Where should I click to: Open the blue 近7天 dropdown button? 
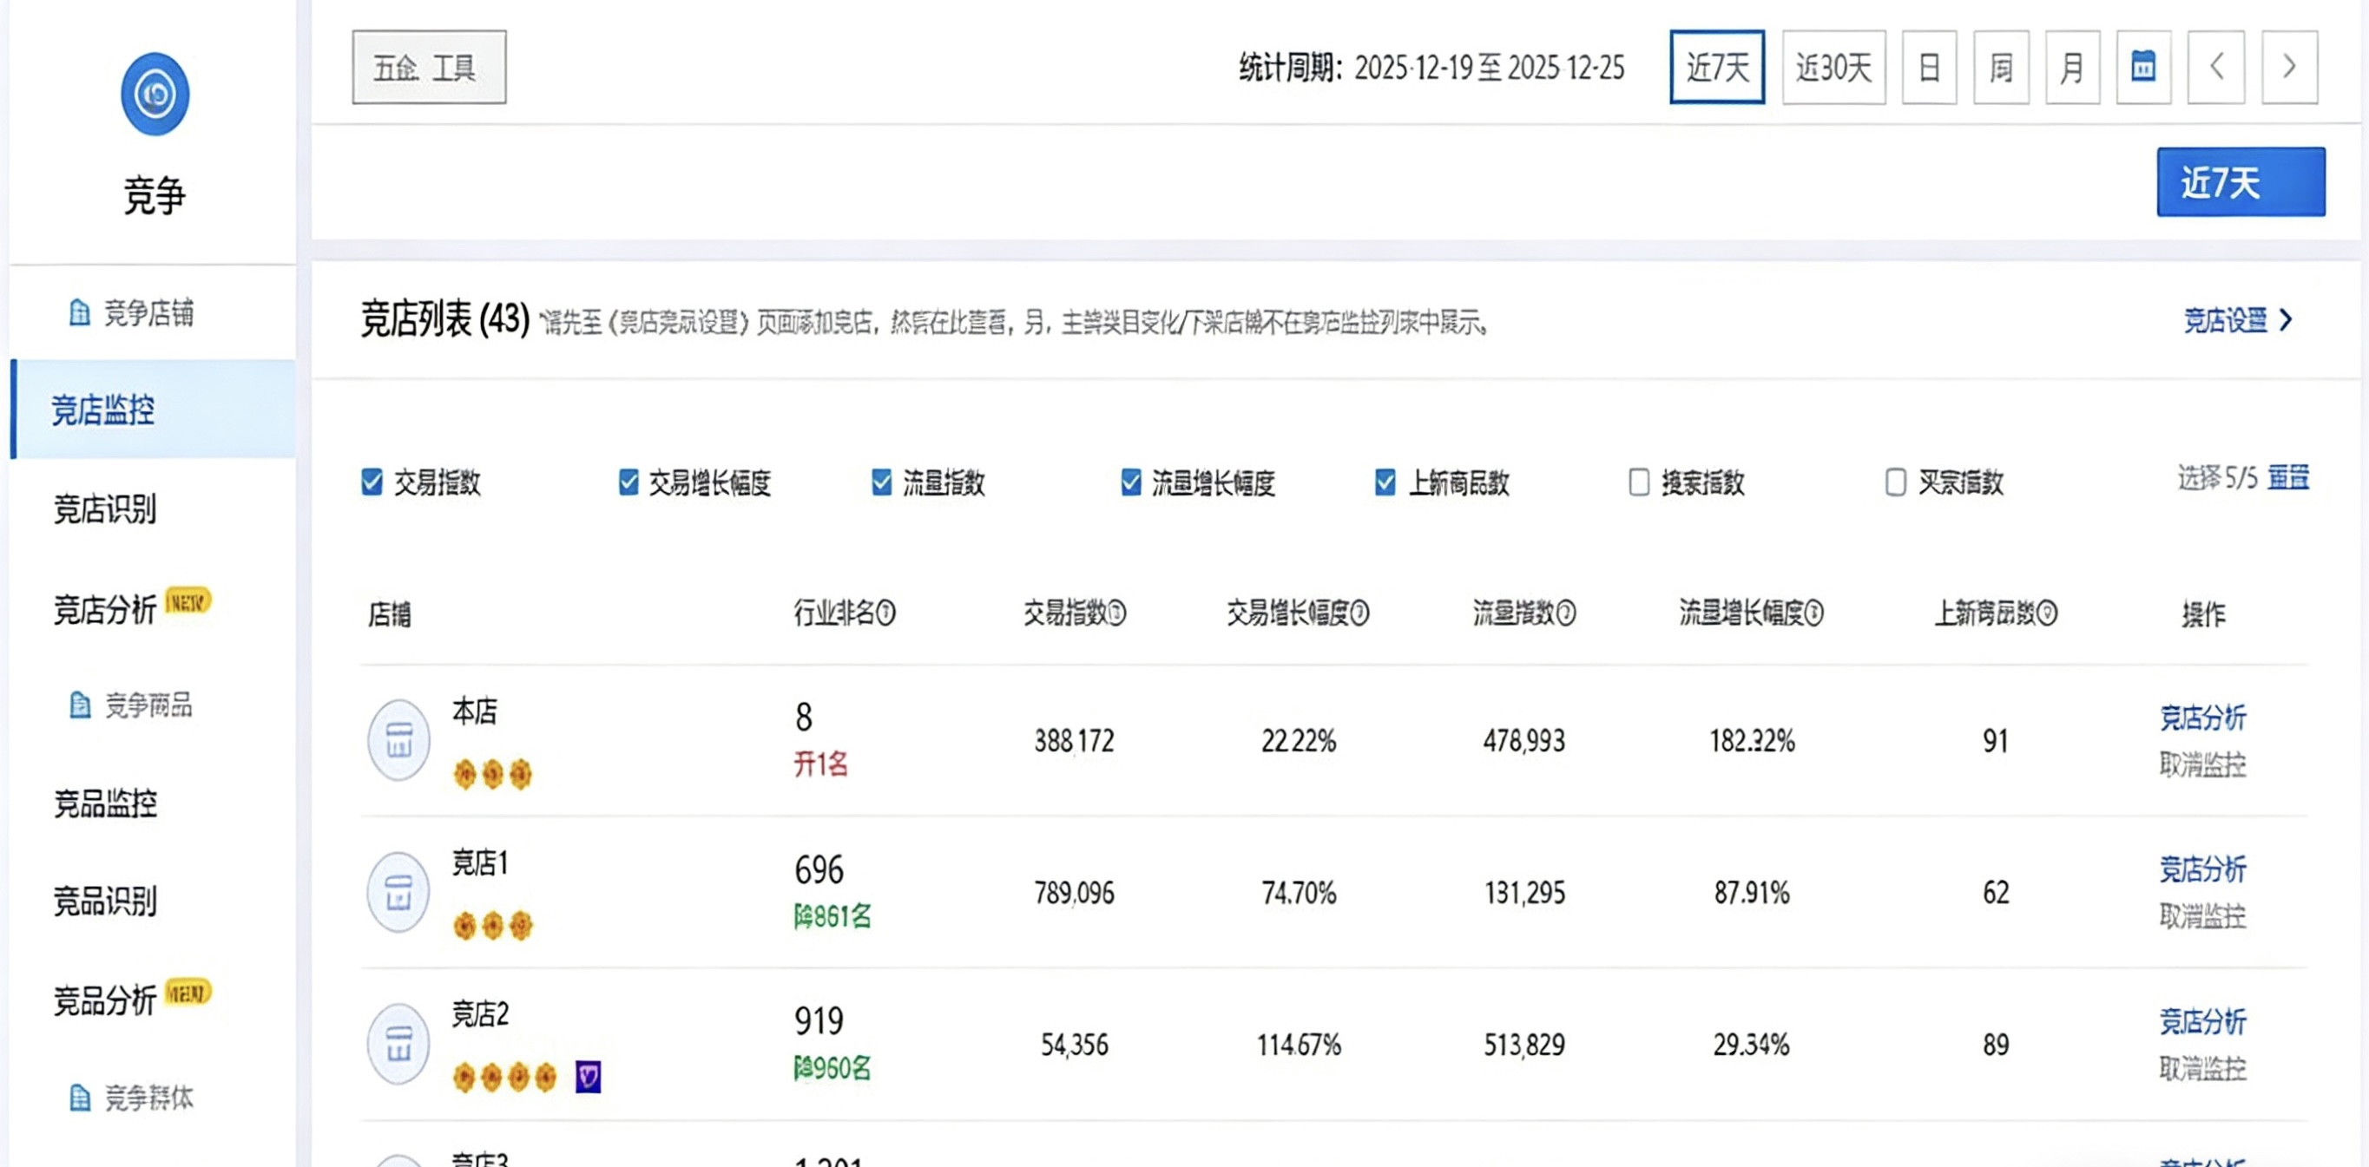[2241, 182]
